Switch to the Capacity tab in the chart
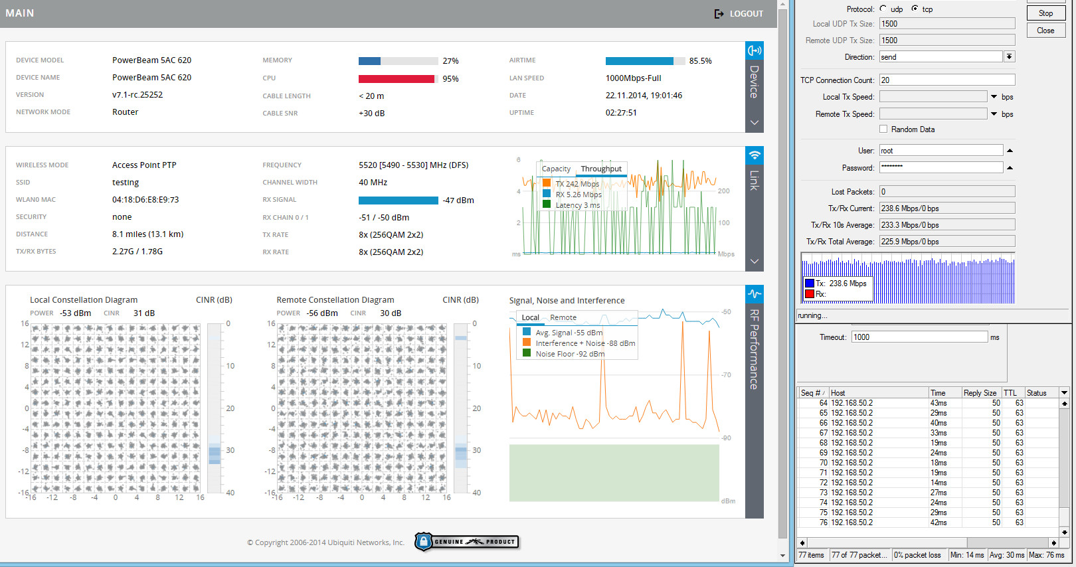Screen dimensions: 1076x567 (556, 169)
